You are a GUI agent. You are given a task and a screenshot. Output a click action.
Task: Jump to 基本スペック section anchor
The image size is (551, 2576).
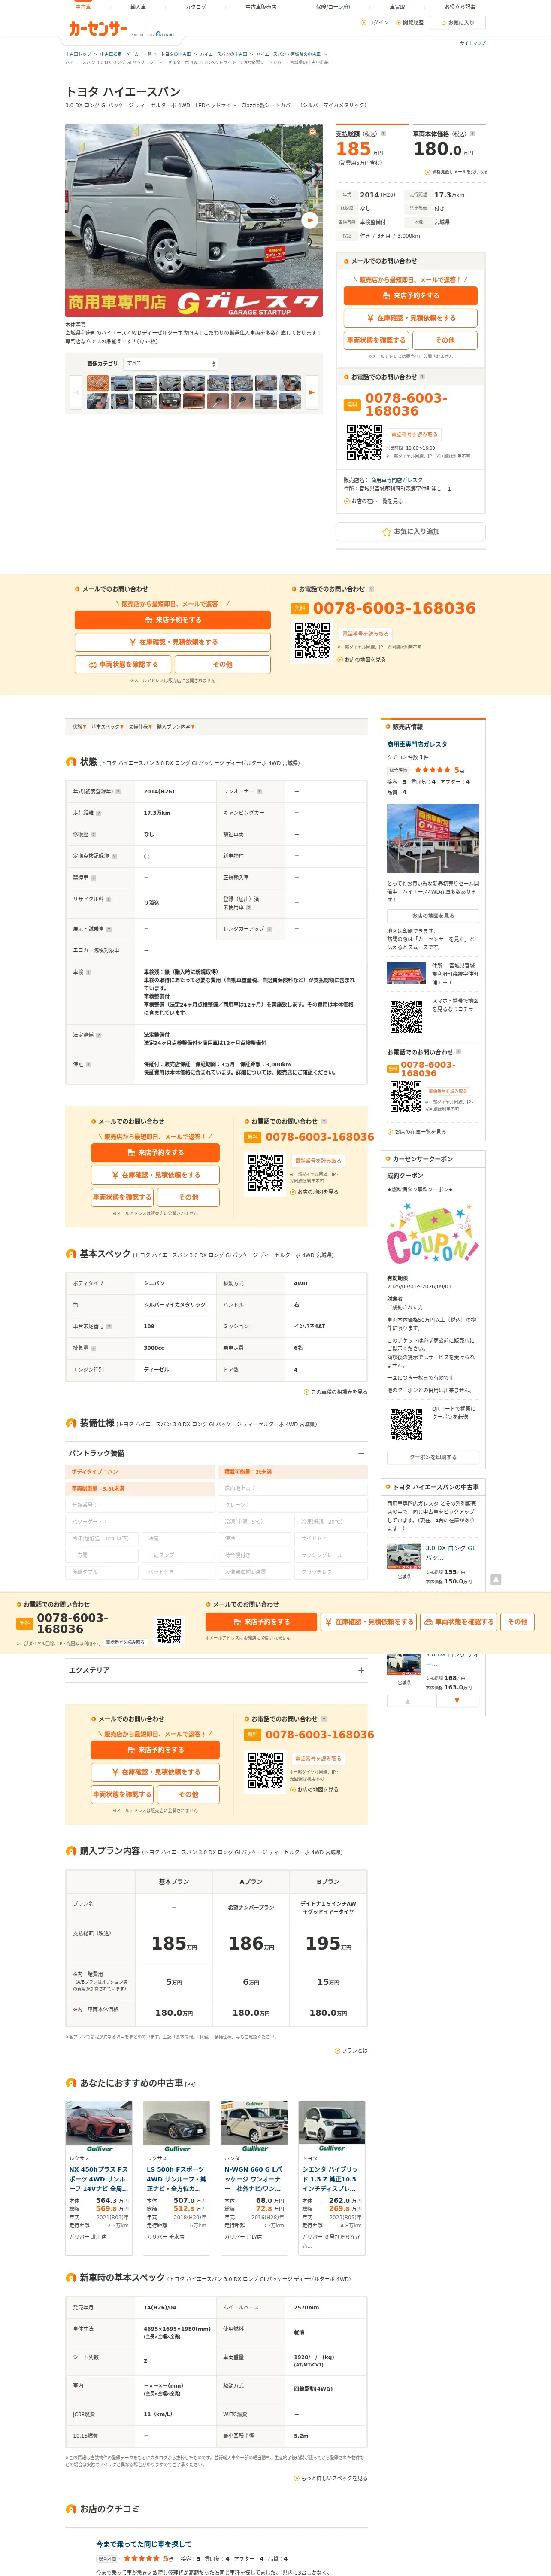tap(107, 727)
